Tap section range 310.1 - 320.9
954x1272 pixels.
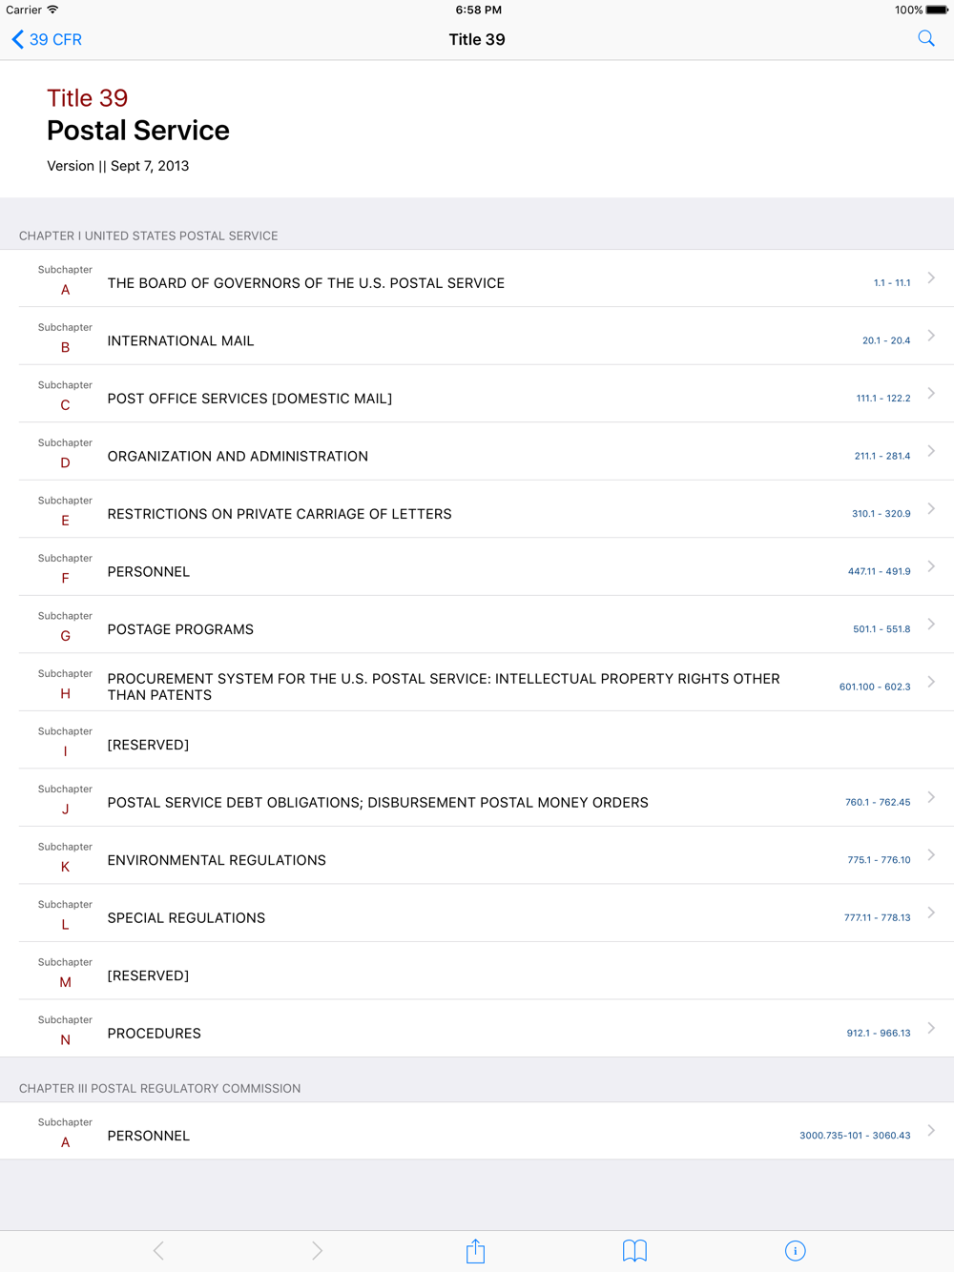[x=881, y=513]
